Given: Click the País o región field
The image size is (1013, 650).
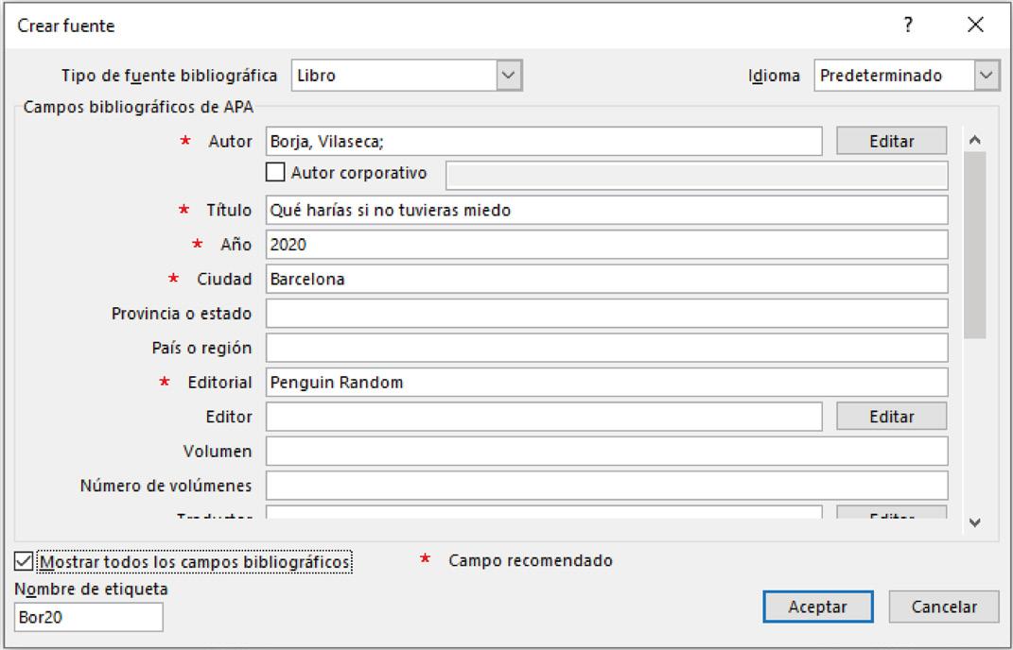Looking at the screenshot, I should coord(606,348).
